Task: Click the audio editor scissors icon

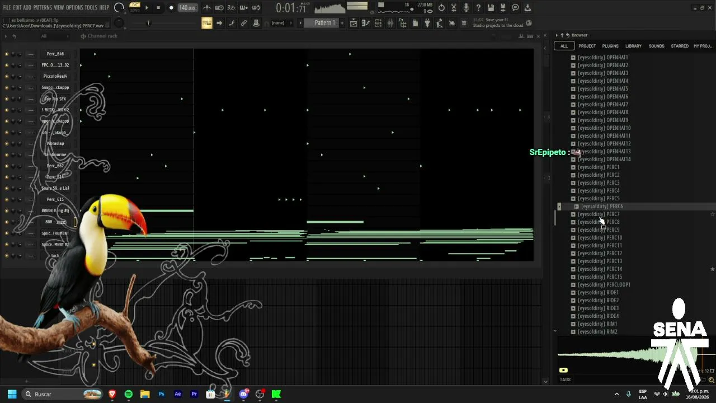Action: [454, 8]
